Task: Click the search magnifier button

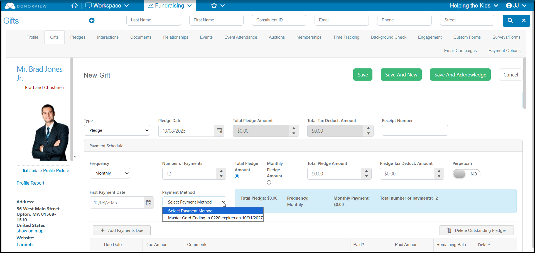Action: [510, 20]
